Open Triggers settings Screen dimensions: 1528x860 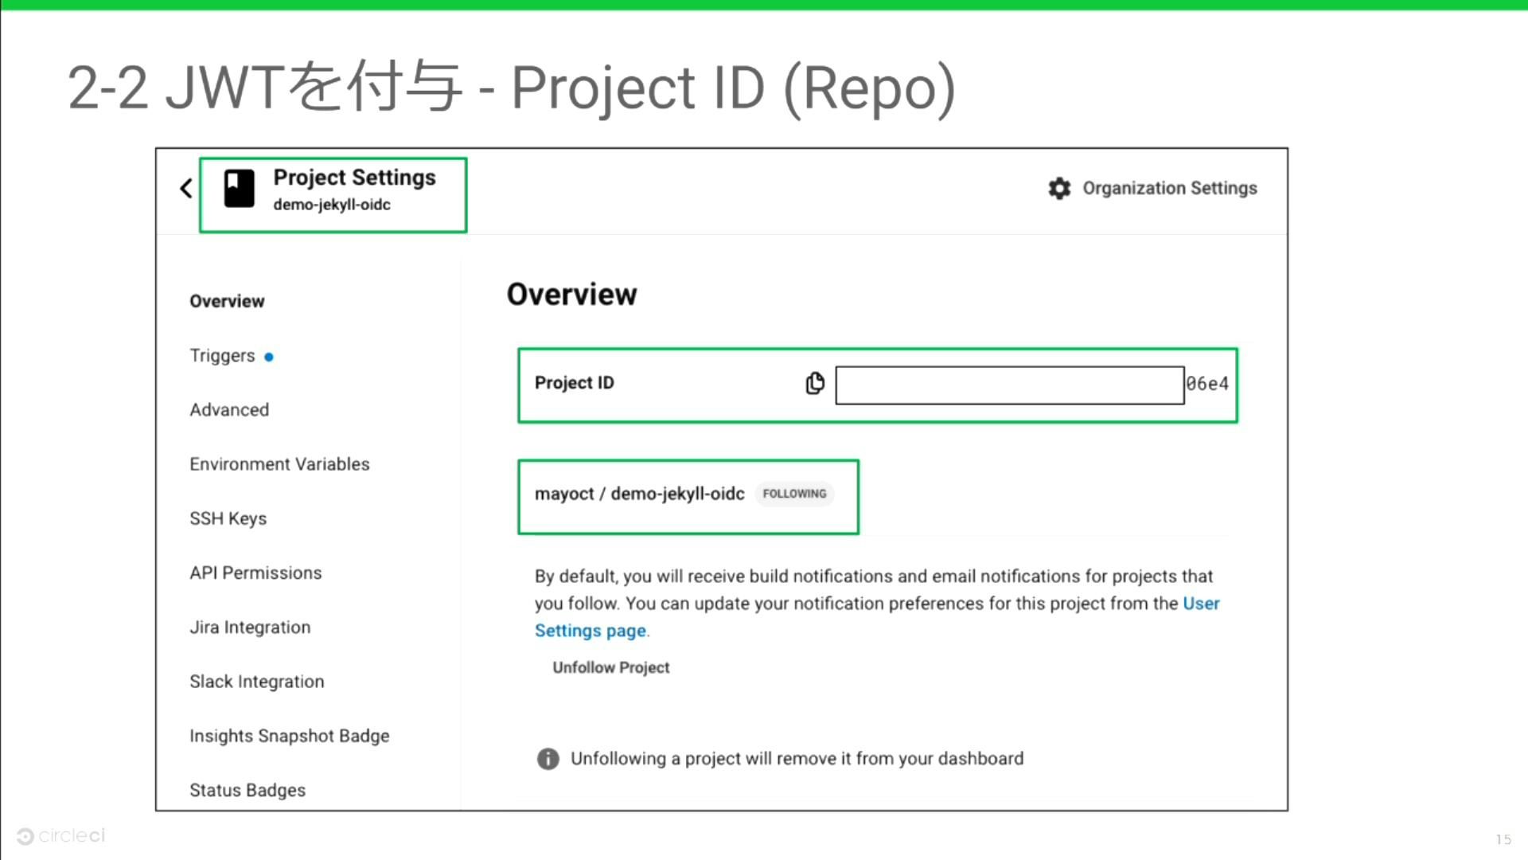221,355
